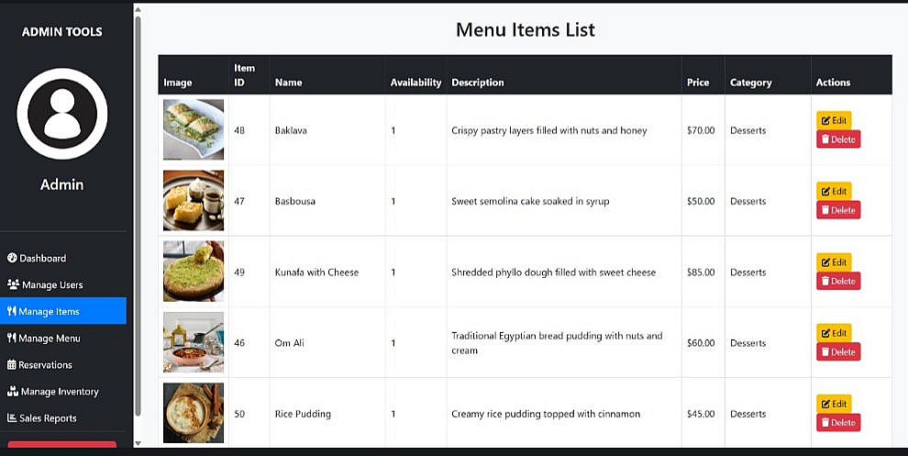Click the Manage Users people icon

(x=13, y=284)
